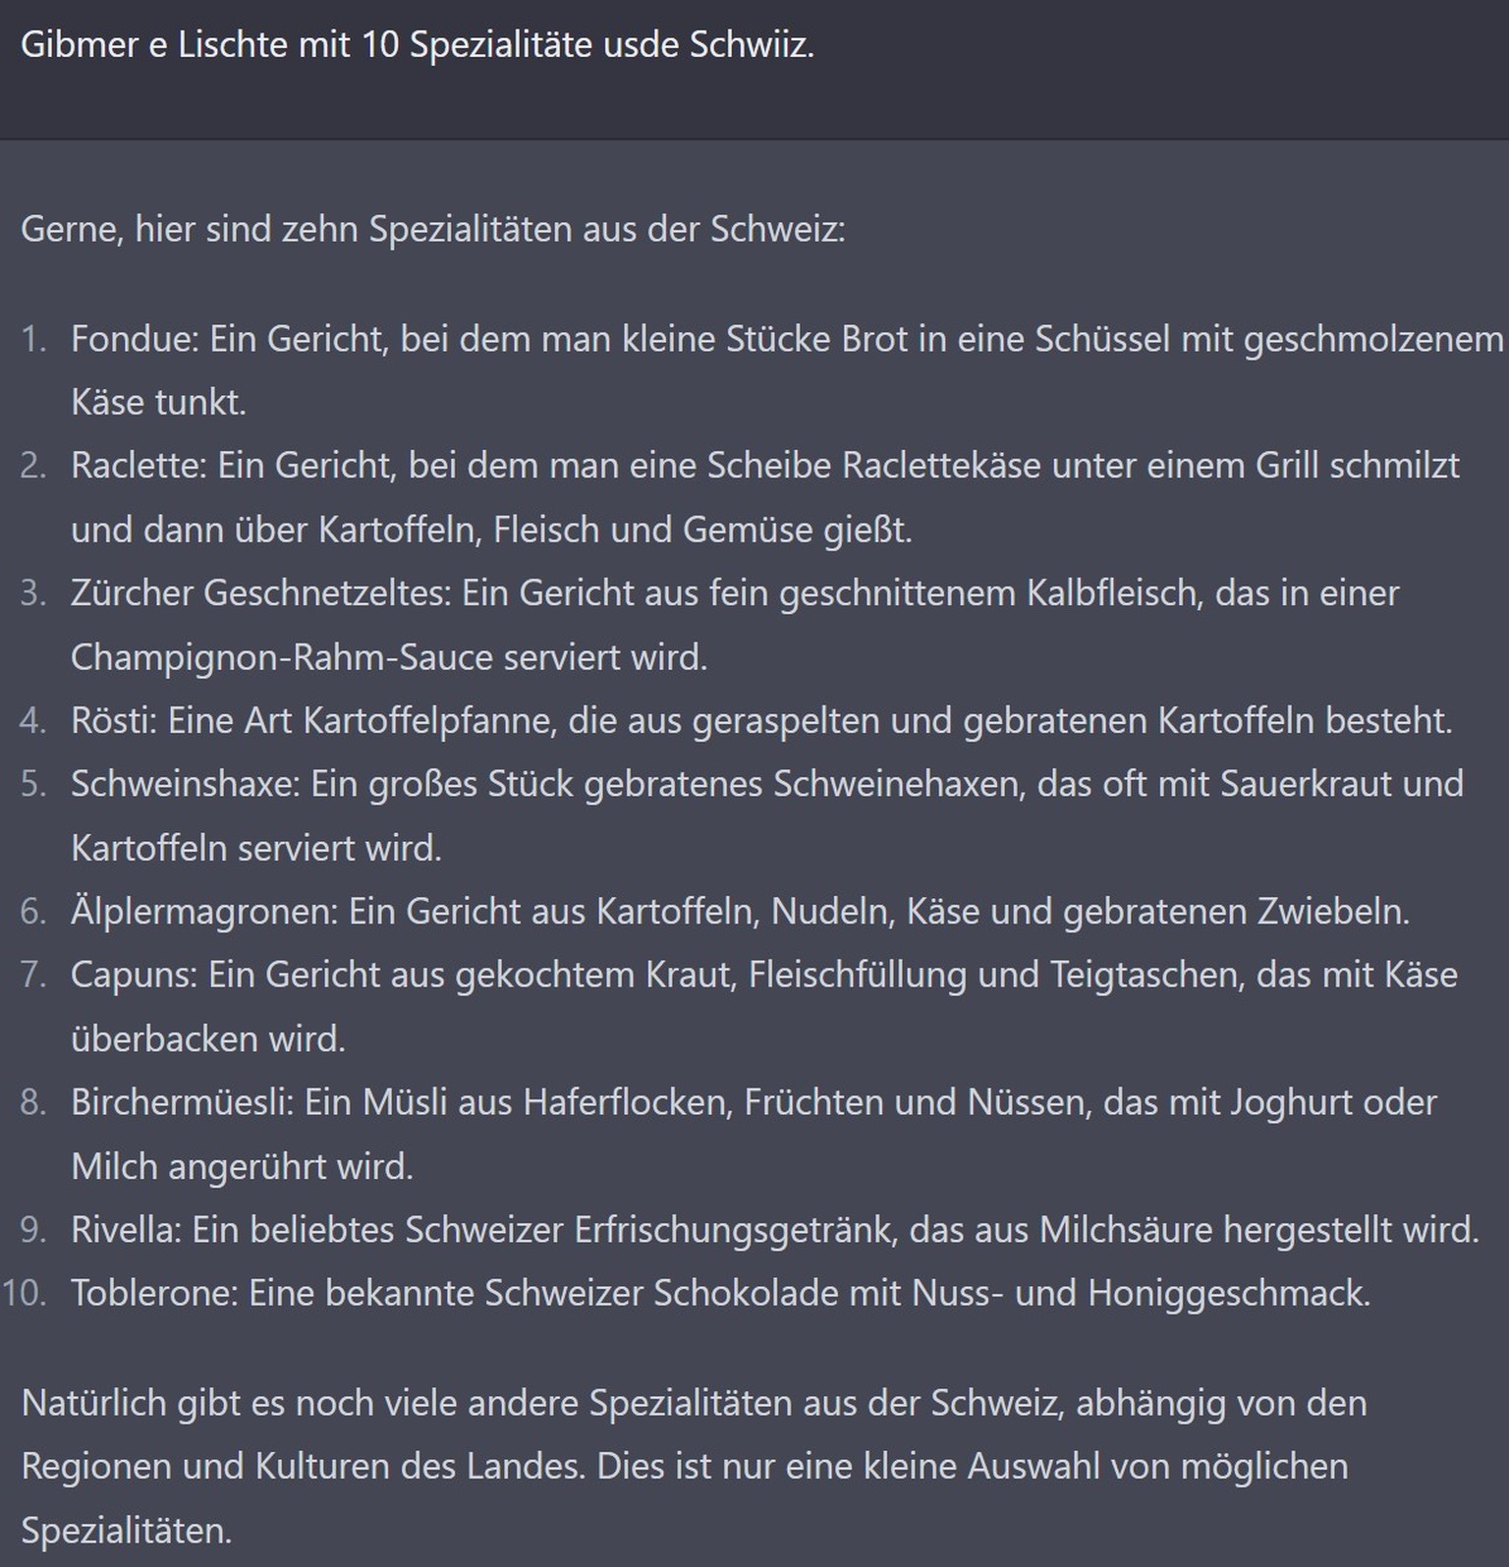Image resolution: width=1509 pixels, height=1567 pixels.
Task: Click the list number 10 marker
Action: point(25,1292)
